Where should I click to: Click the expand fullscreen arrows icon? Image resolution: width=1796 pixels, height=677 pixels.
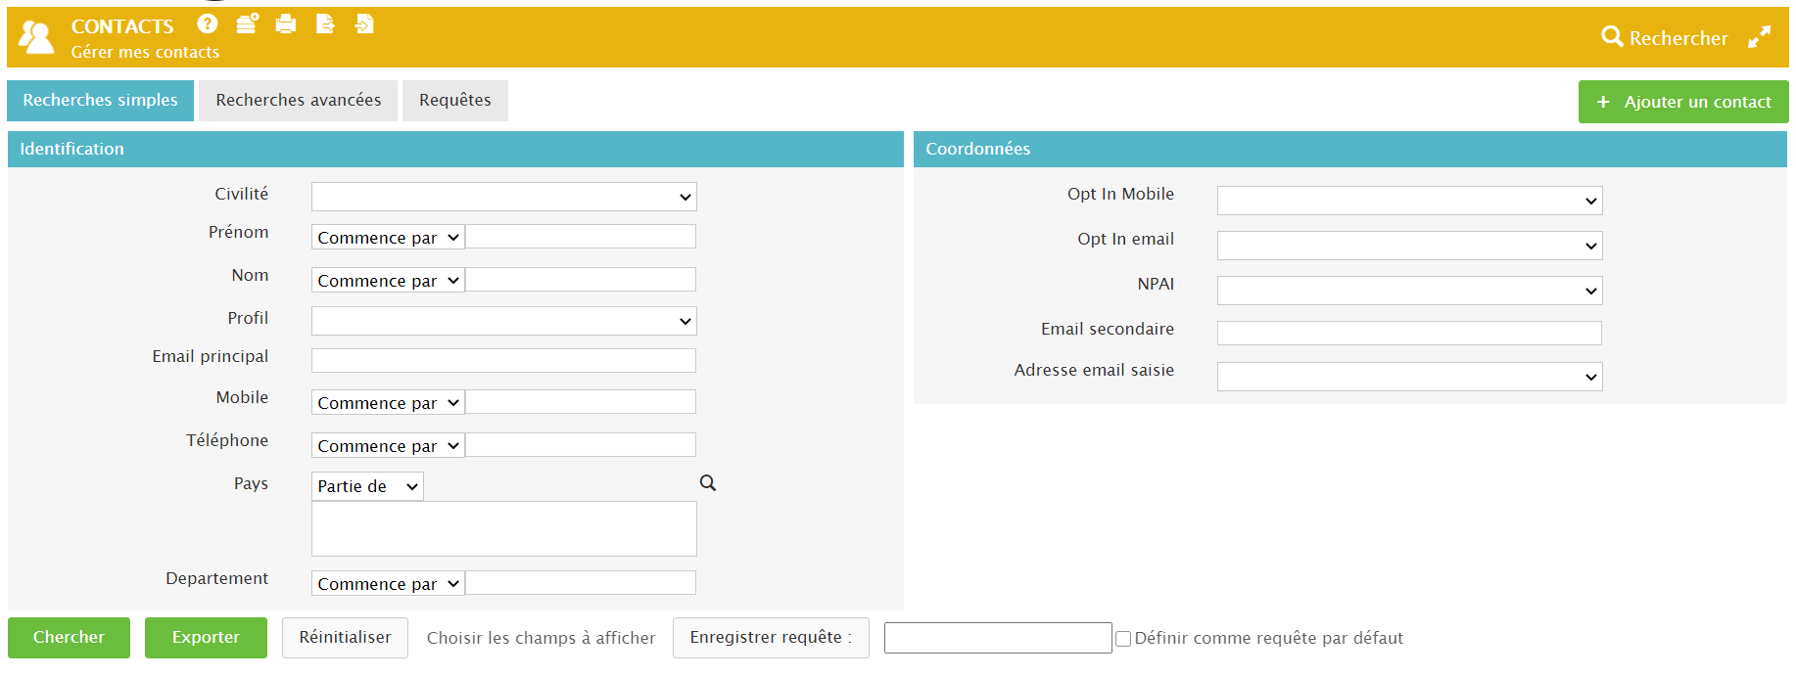tap(1760, 37)
